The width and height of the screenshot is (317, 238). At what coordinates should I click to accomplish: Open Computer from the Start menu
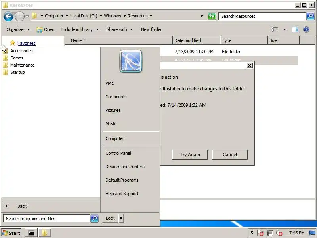pos(115,138)
